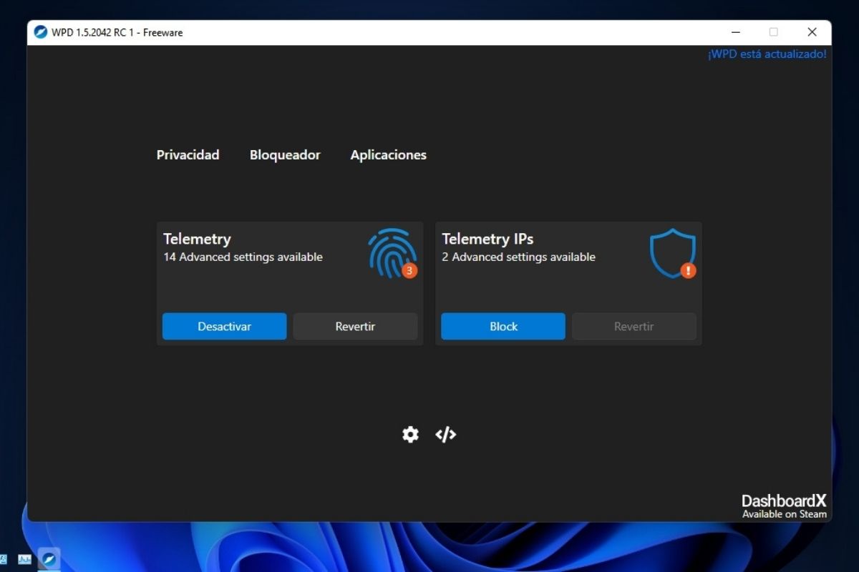Screen dimensions: 859x572
Task: Click the Telemetry fingerprint icon
Action: [392, 253]
